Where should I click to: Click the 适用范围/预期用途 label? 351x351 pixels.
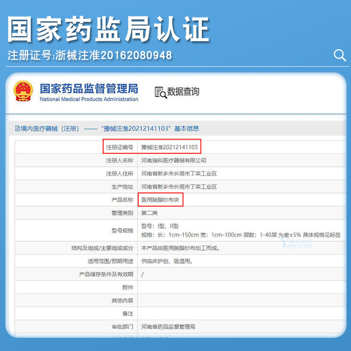click(x=110, y=261)
